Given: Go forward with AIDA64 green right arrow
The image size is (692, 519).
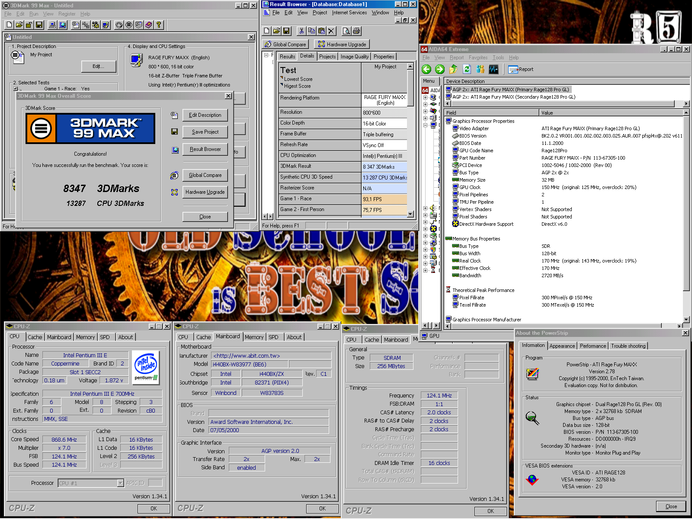Looking at the screenshot, I should 440,69.
